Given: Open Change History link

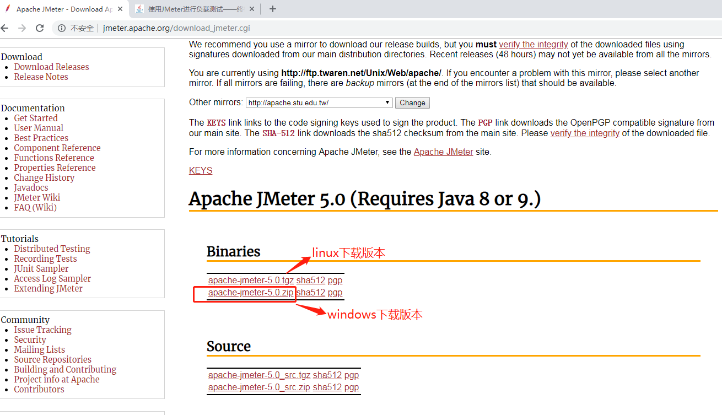Looking at the screenshot, I should 44,177.
